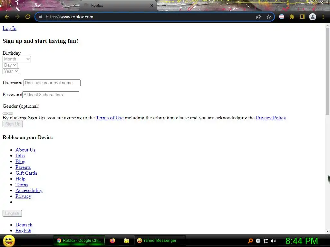Click the vertical scrollbar thumb
330x247 pixels.
[x=327, y=71]
